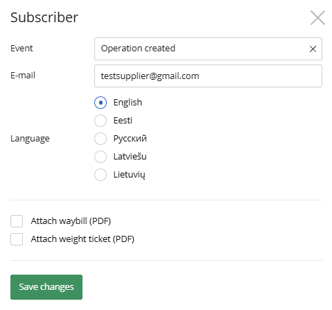332x310 pixels.
Task: Close the Subscriber dialog
Action: (x=317, y=17)
